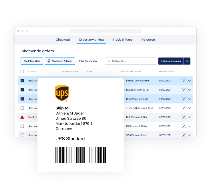The width and height of the screenshot is (211, 186).
Task: Click pencil icon for DPD Home order
Action: tap(184, 126)
